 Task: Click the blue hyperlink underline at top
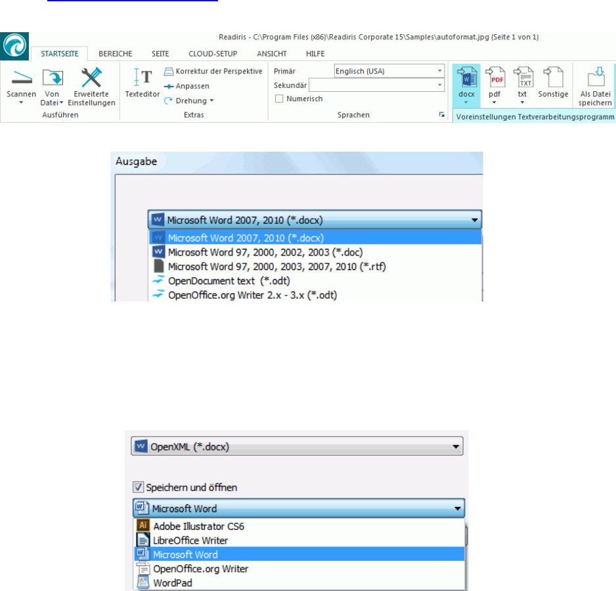pyautogui.click(x=133, y=1)
